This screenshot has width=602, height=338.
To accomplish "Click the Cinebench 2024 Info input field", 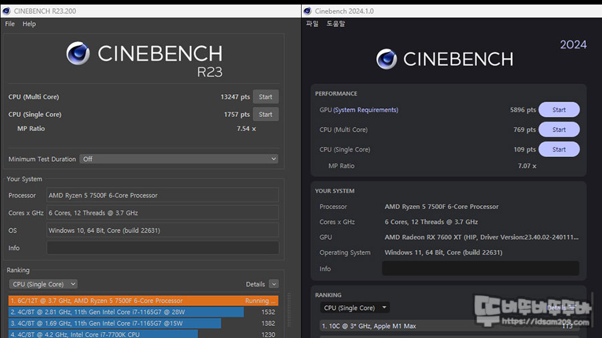I will 480,269.
